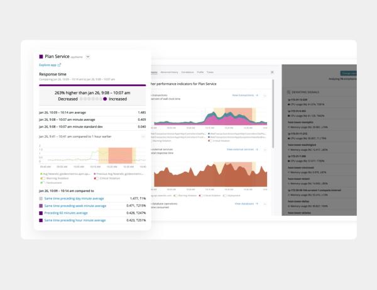
Task: Click the purple Plan Service app icon
Action: [x=41, y=57]
